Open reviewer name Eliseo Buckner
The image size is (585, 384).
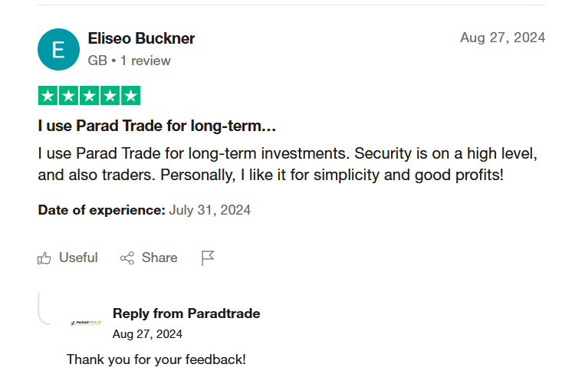pyautogui.click(x=141, y=38)
